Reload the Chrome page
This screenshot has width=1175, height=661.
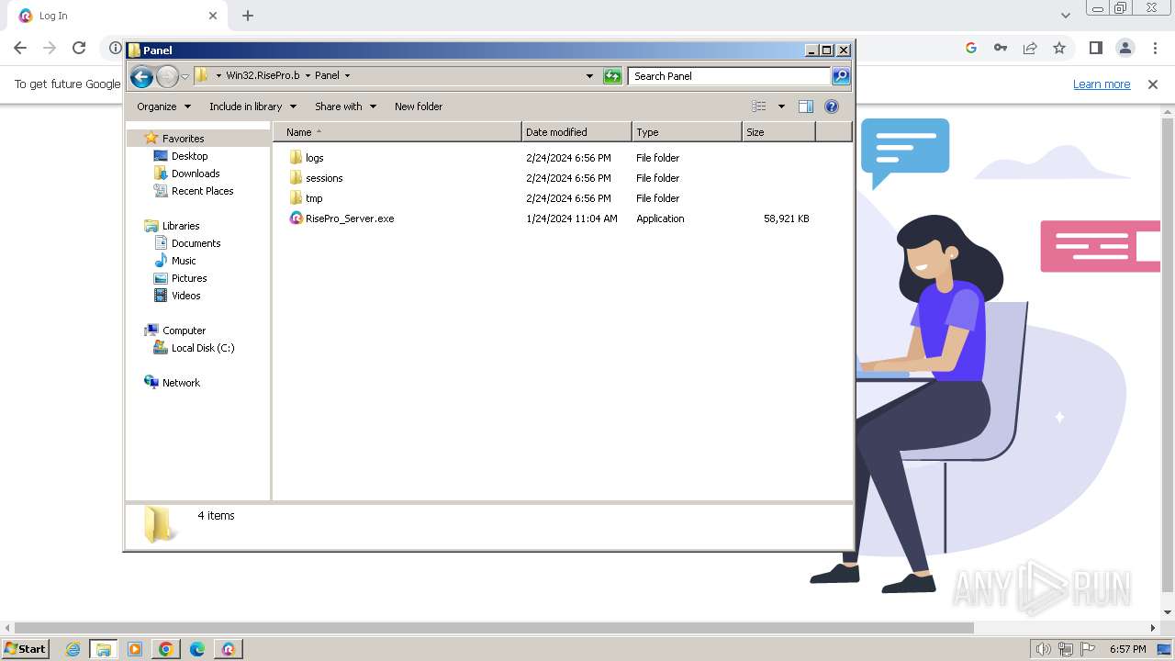79,48
